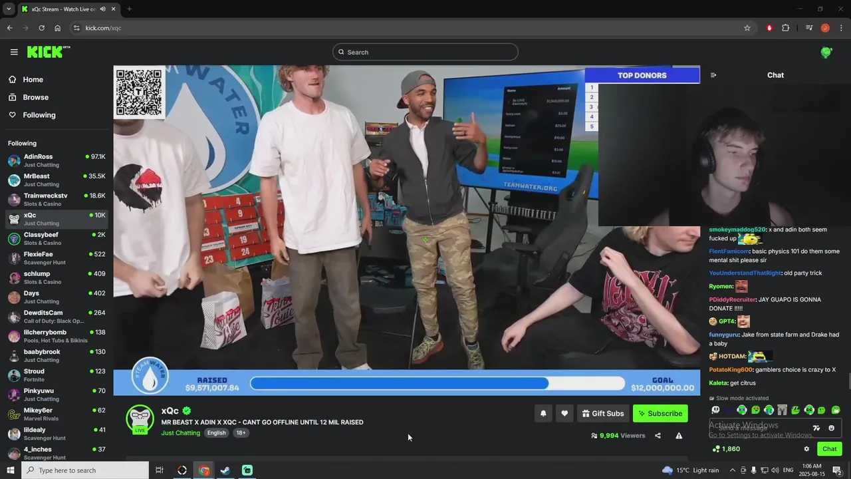Click the English language tag

pyautogui.click(x=216, y=433)
